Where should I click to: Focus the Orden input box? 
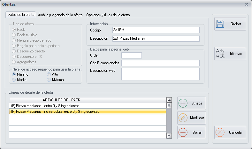point(131,56)
